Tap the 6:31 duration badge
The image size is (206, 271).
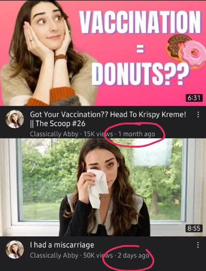click(194, 98)
